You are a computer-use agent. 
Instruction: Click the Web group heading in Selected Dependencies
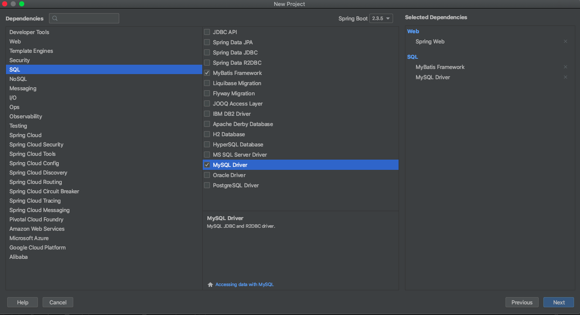[x=413, y=31]
